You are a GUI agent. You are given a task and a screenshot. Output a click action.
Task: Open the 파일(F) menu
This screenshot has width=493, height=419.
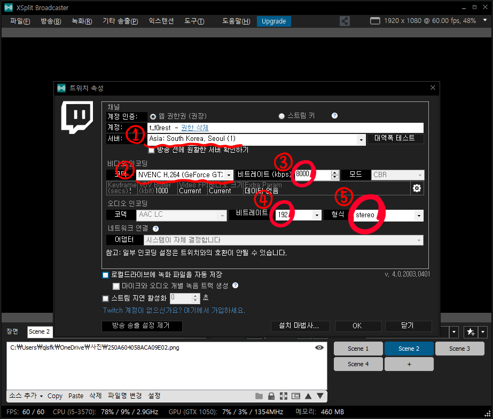click(x=20, y=21)
